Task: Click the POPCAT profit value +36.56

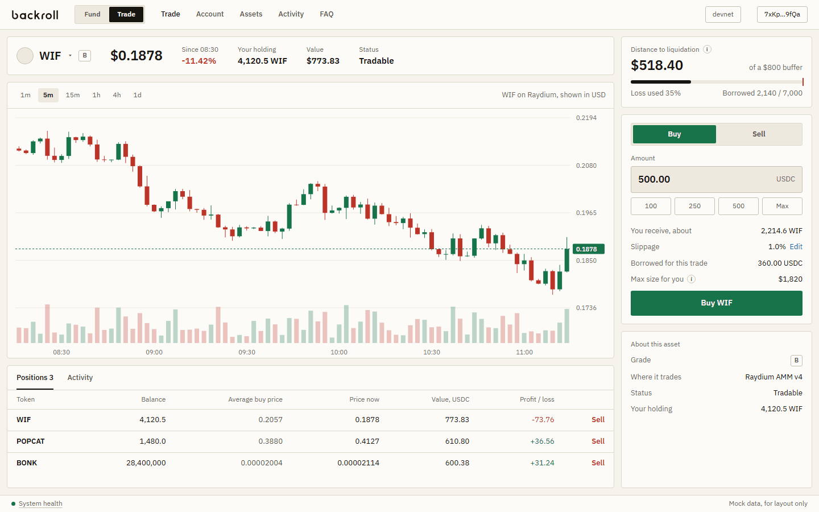Action: (542, 441)
